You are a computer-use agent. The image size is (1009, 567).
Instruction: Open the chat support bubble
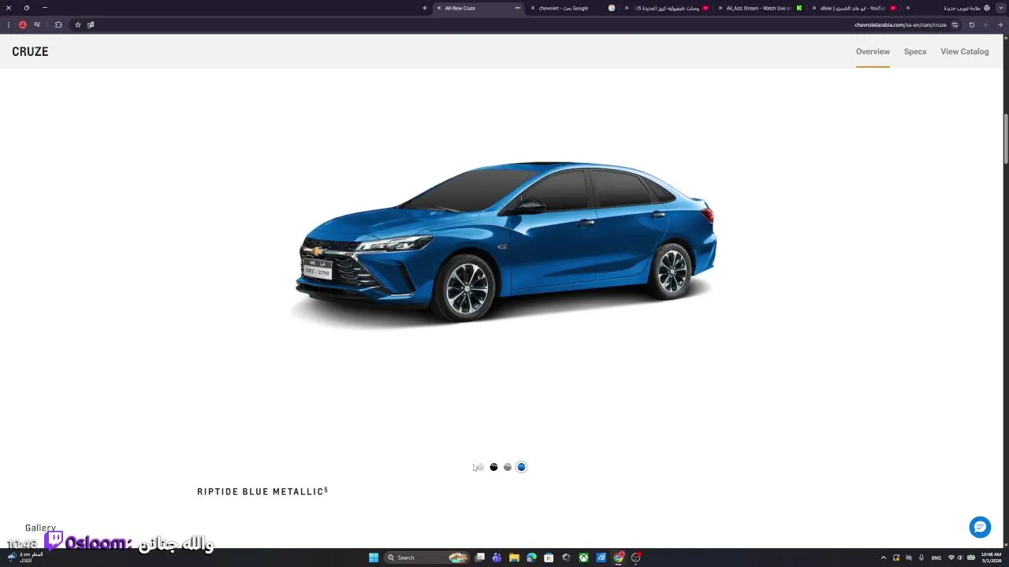(980, 527)
